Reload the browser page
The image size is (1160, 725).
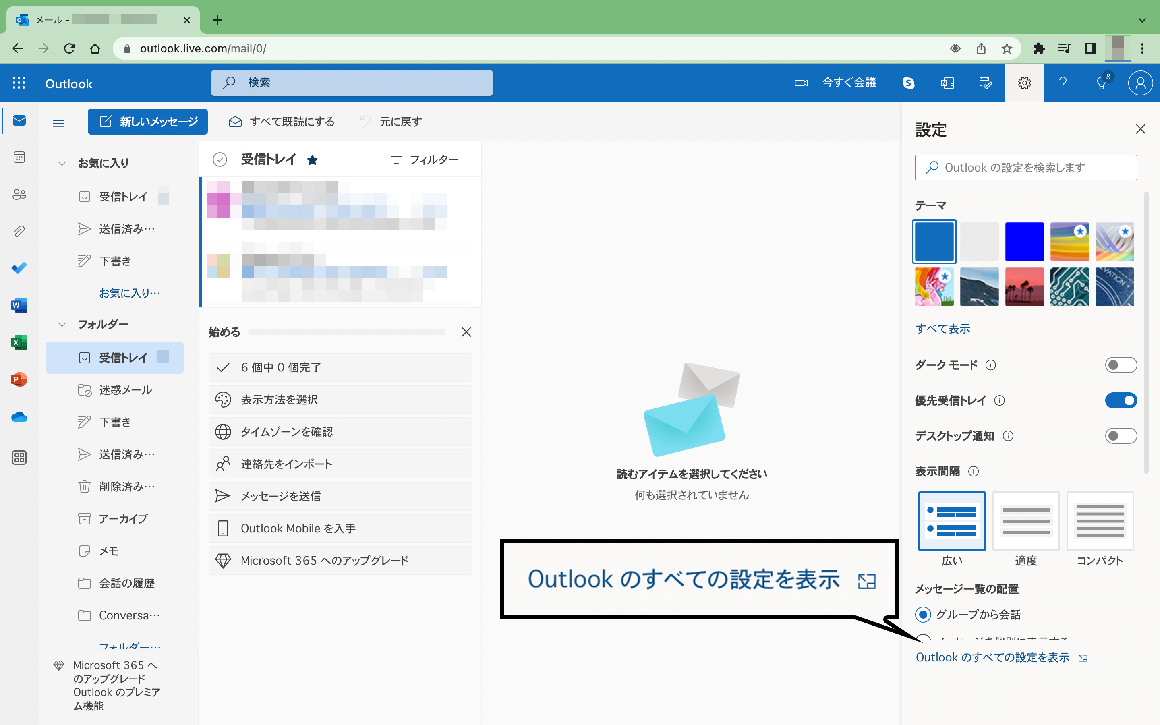[70, 48]
